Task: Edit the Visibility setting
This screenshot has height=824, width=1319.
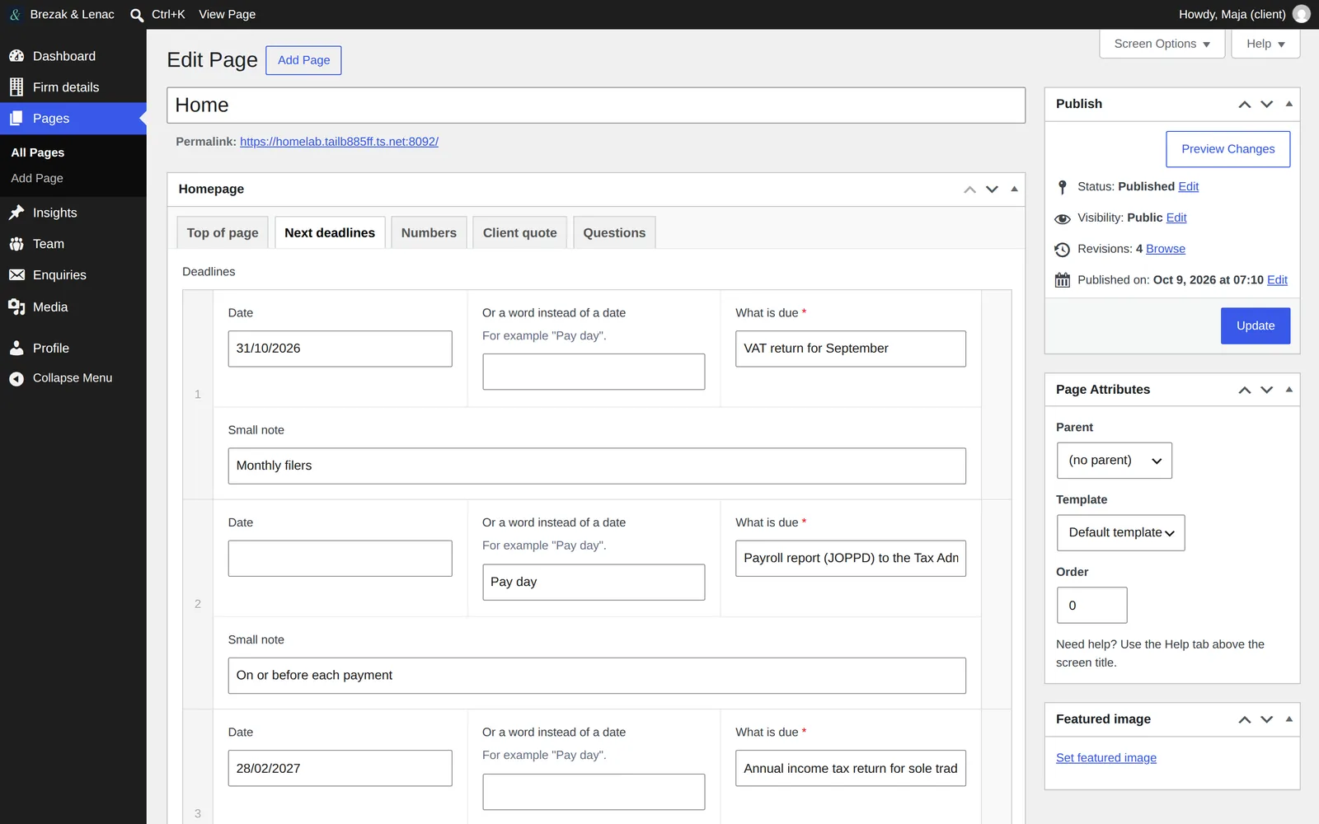Action: [1176, 218]
